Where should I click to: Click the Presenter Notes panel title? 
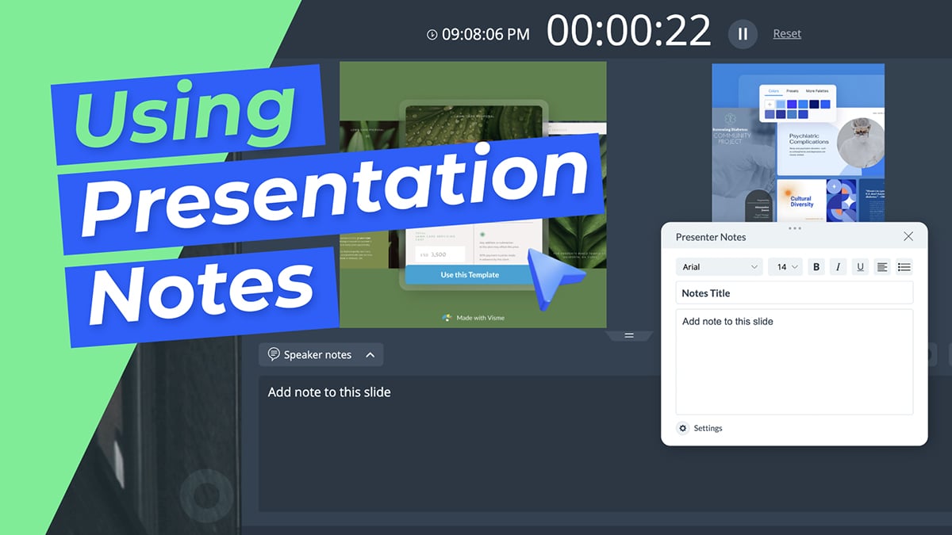pos(711,237)
